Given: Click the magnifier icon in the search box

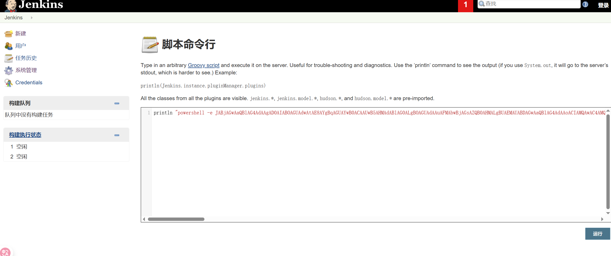Looking at the screenshot, I should [482, 4].
